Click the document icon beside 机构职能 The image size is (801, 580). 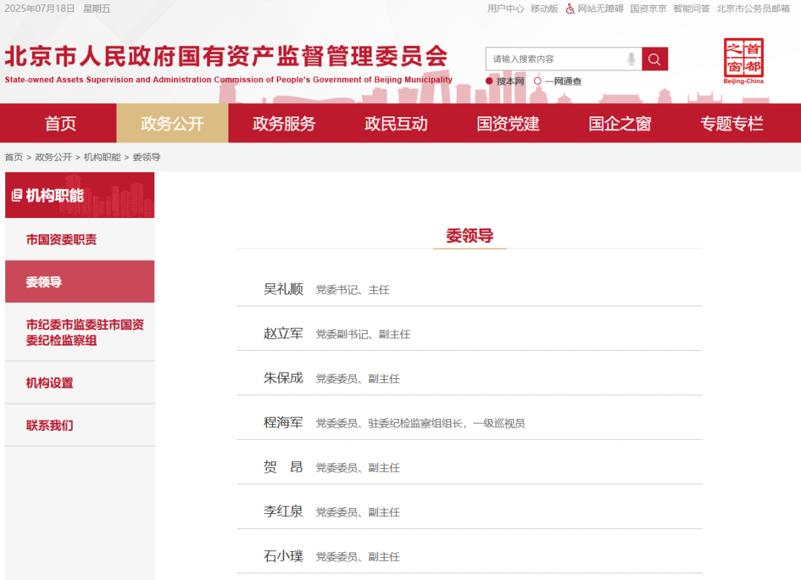pos(17,195)
